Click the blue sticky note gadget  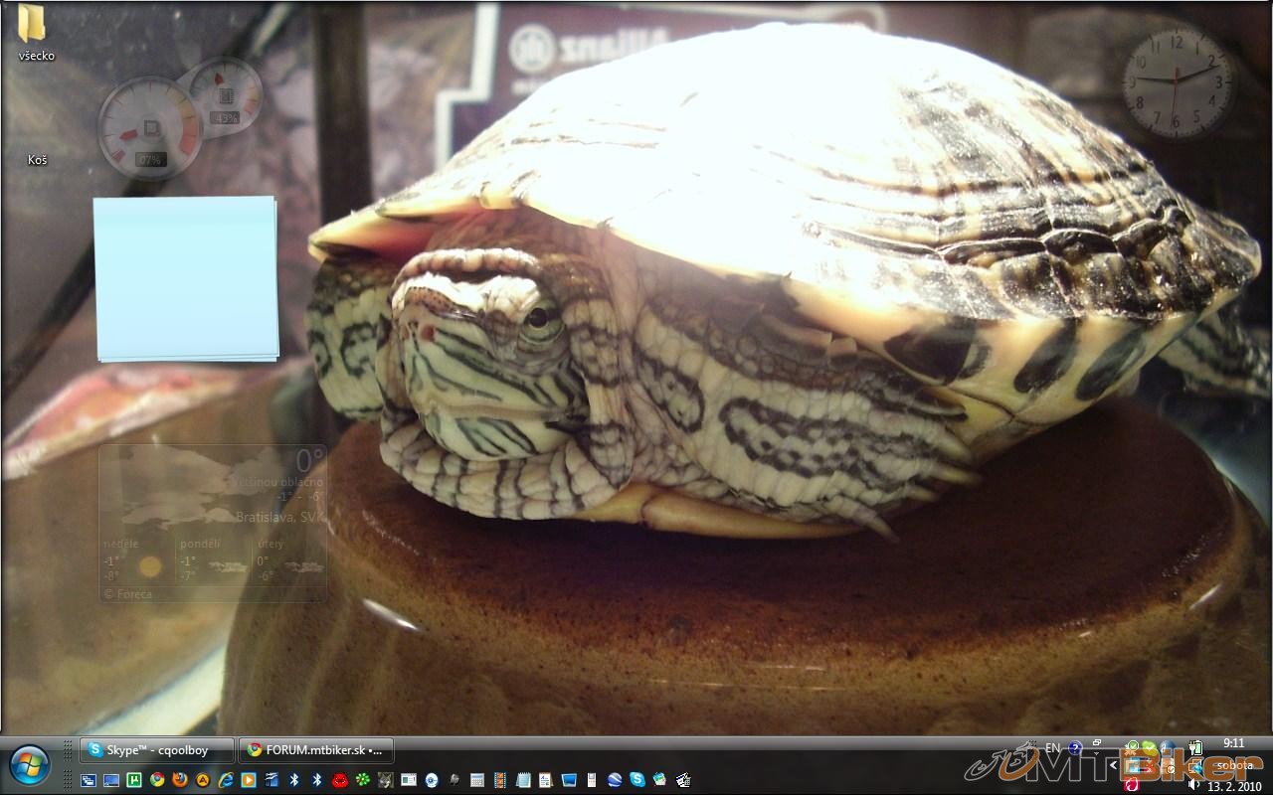pos(186,277)
